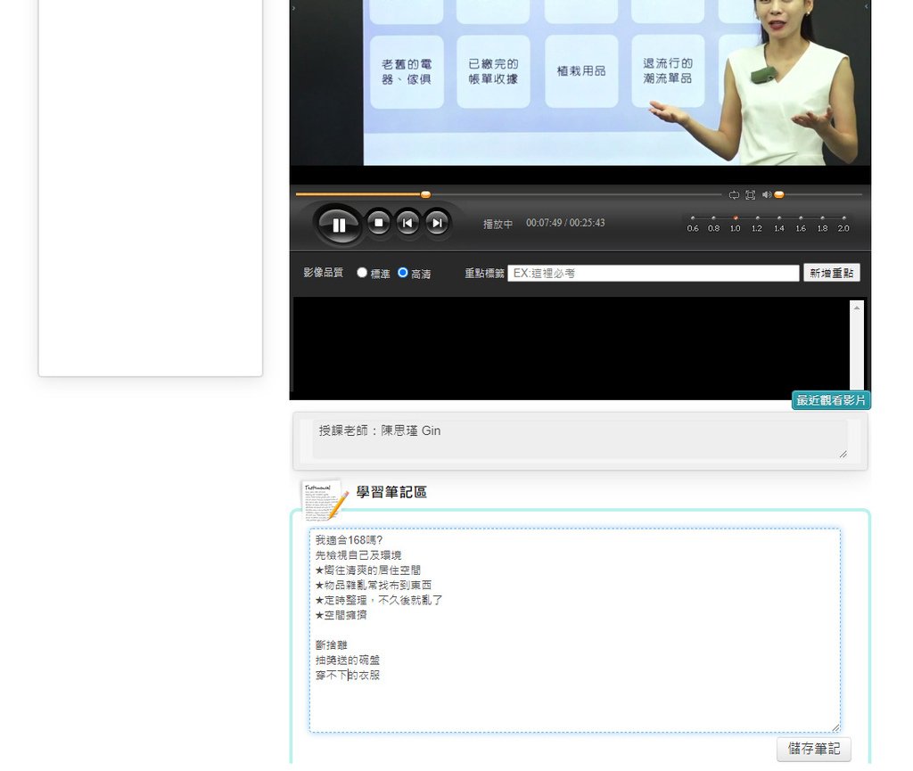Set playback speed to 1.4
The width and height of the screenshot is (913, 771).
point(779,224)
